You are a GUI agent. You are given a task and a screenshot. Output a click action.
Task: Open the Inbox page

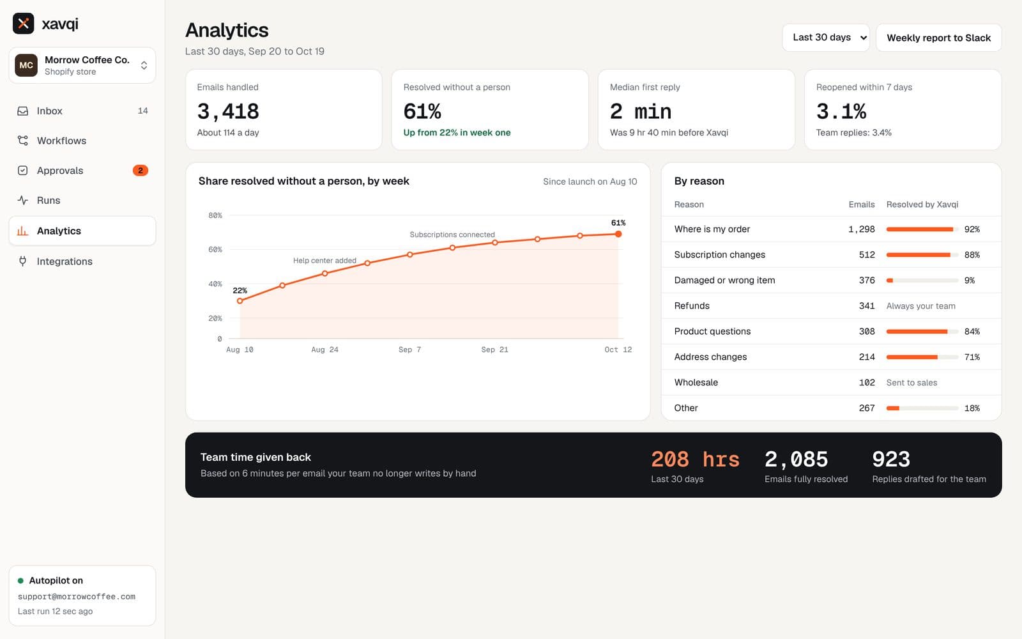coord(82,111)
